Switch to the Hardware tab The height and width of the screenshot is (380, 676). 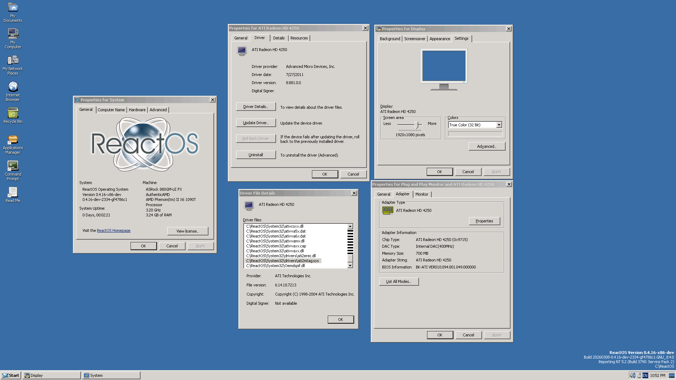tap(137, 110)
